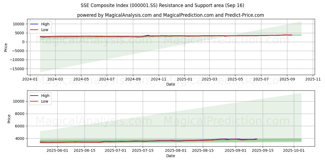
Task: Click the price line's end point in bottom chart
Action: 257,139
